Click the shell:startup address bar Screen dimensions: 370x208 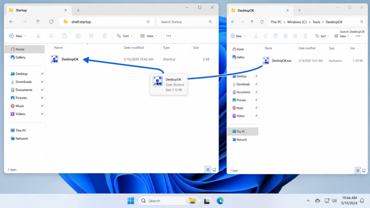pos(107,22)
